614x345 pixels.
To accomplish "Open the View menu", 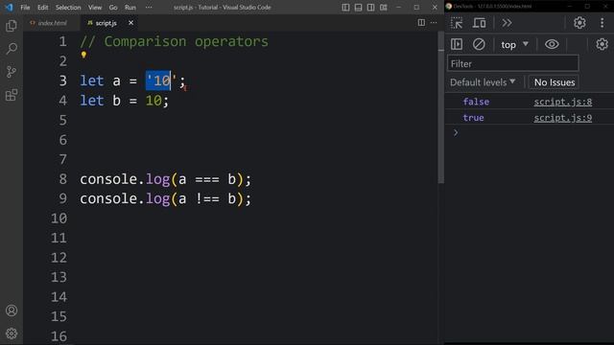I will coord(95,8).
